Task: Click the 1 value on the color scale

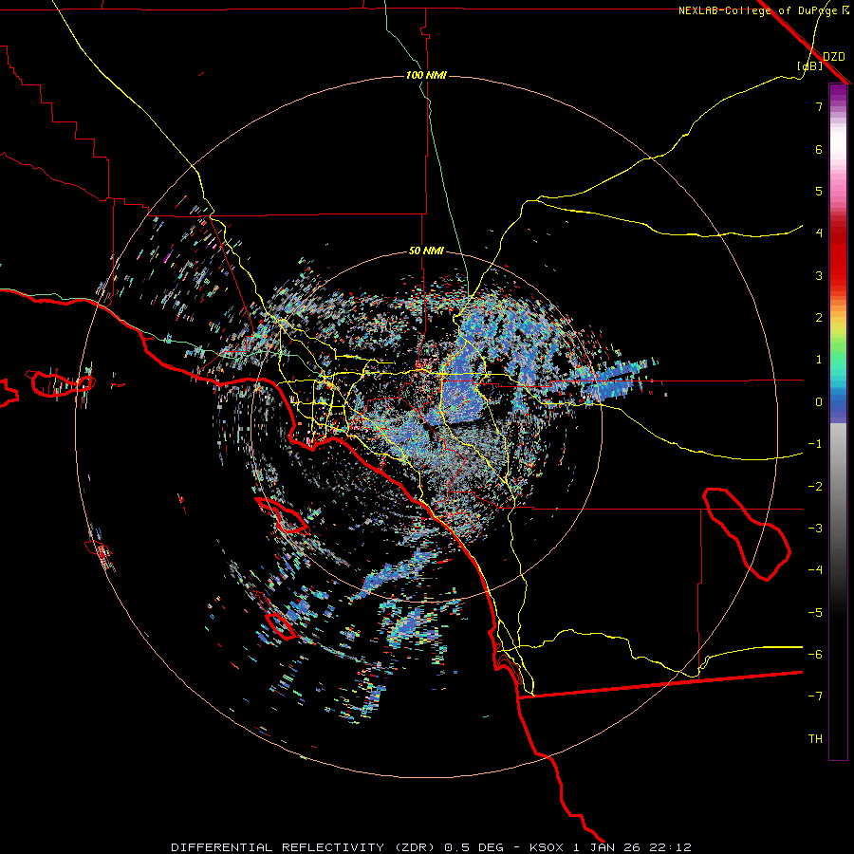Action: [819, 360]
